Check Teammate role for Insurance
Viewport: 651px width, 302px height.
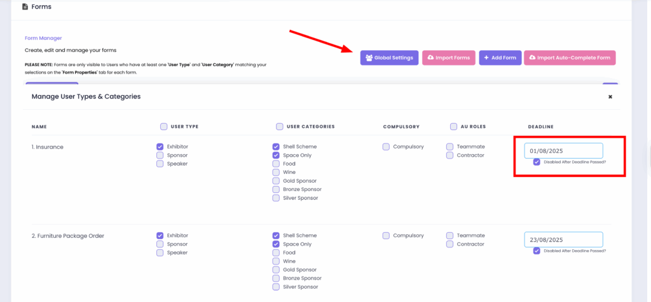tap(450, 147)
